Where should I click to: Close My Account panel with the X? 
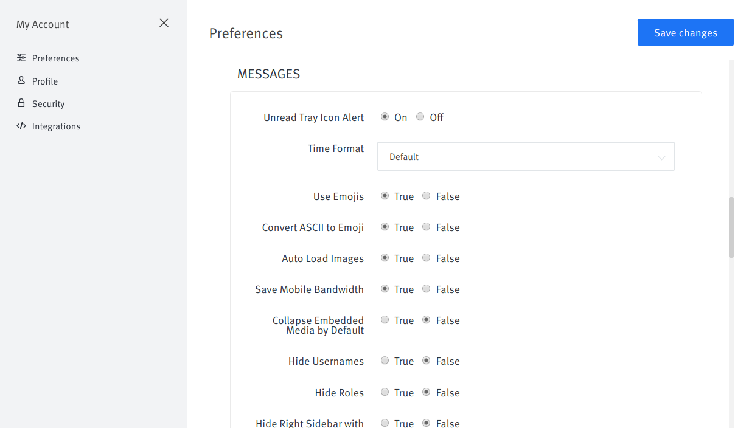(164, 22)
